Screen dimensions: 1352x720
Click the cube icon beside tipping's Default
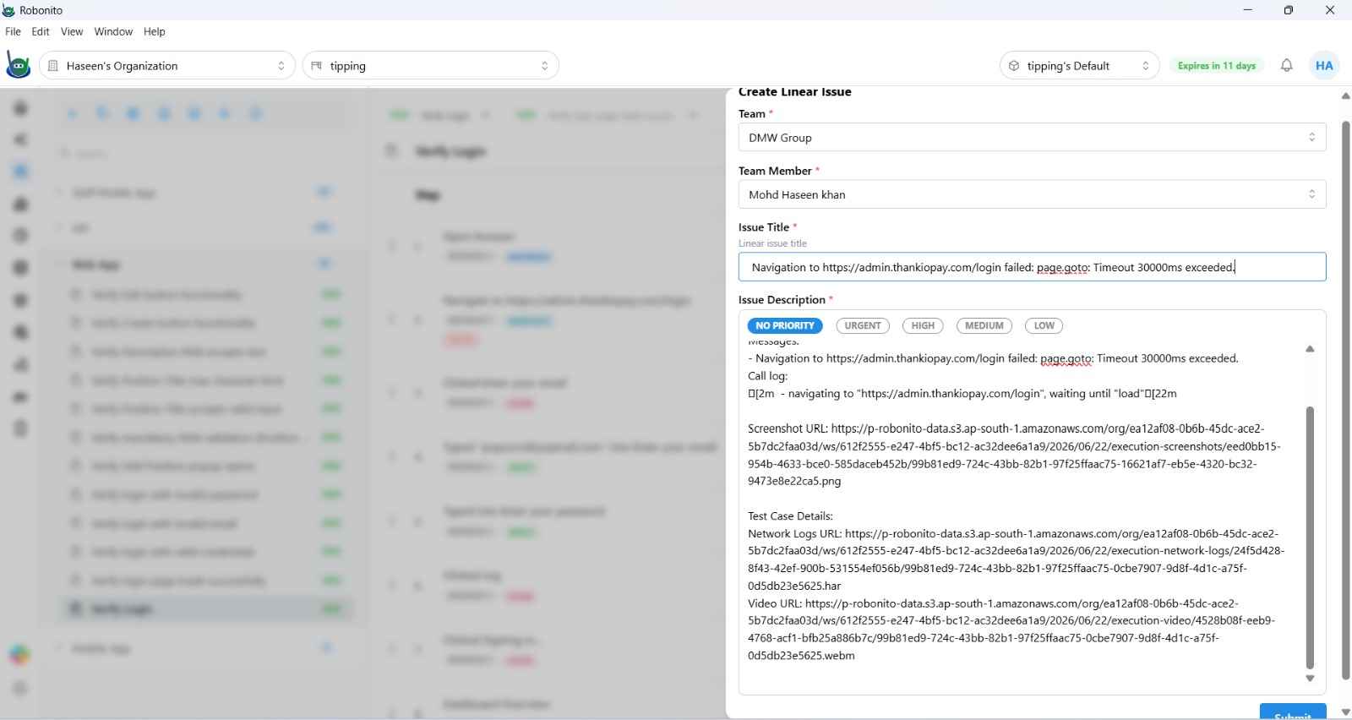(x=1014, y=65)
